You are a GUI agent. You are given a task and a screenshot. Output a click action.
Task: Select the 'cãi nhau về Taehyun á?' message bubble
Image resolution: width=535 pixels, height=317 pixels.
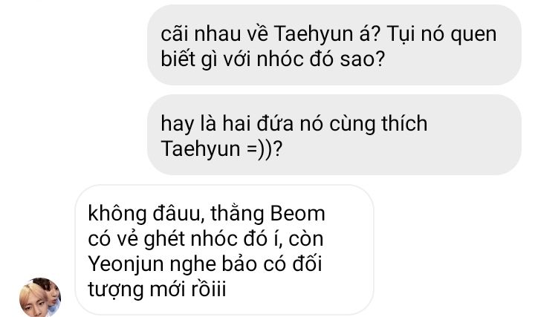(334, 45)
